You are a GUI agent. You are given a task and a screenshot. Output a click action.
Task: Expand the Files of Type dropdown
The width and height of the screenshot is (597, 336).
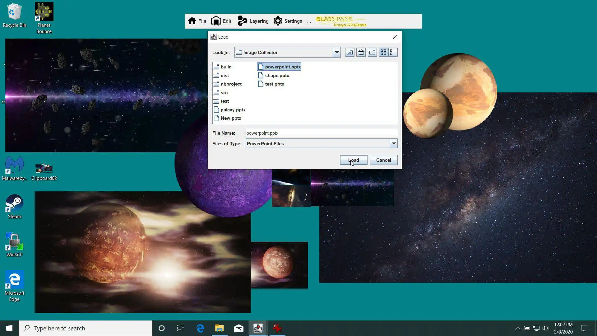coord(393,143)
